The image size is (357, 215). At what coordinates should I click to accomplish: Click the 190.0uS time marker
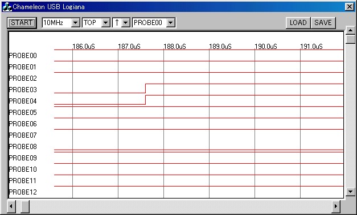[266, 47]
